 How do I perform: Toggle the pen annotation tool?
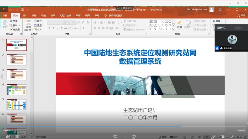213,137
